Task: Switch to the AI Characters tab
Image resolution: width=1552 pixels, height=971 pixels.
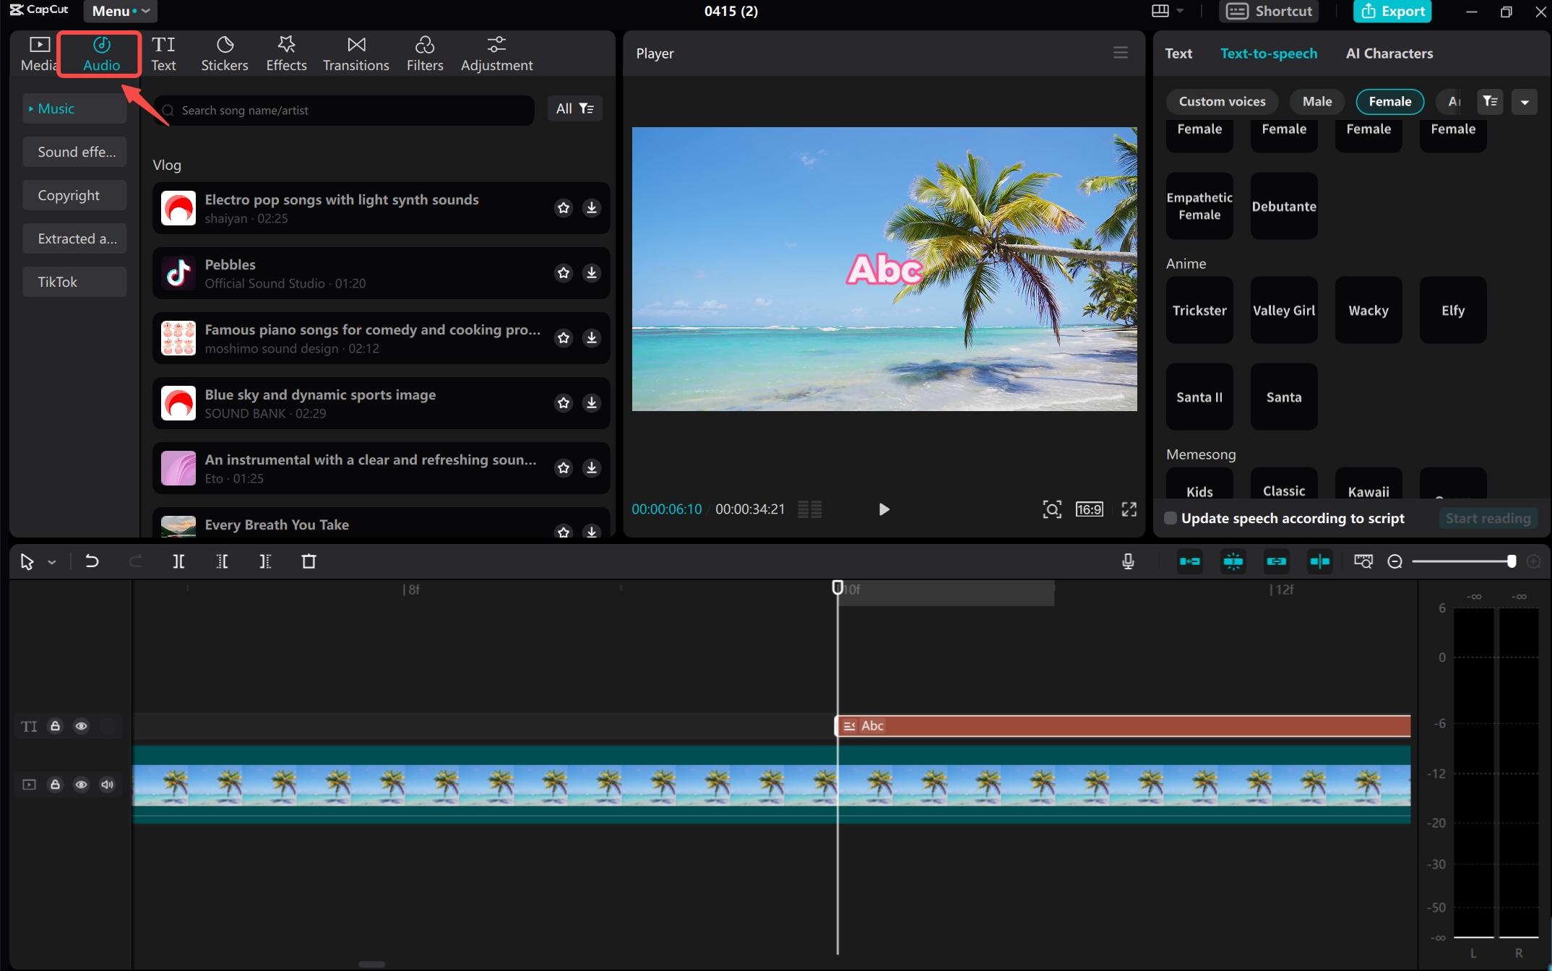Action: (1389, 53)
